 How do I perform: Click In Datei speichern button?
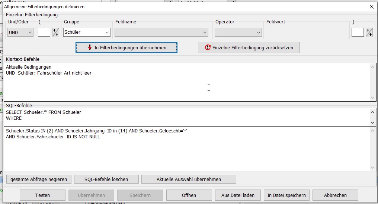pyautogui.click(x=286, y=195)
